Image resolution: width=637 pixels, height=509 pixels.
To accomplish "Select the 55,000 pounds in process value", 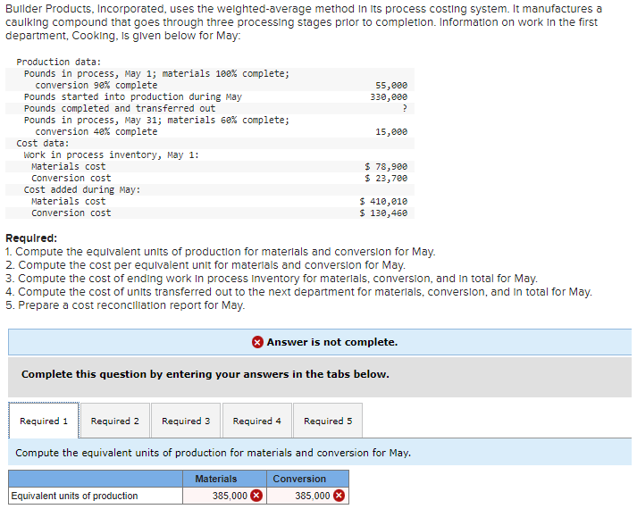I will 391,85.
